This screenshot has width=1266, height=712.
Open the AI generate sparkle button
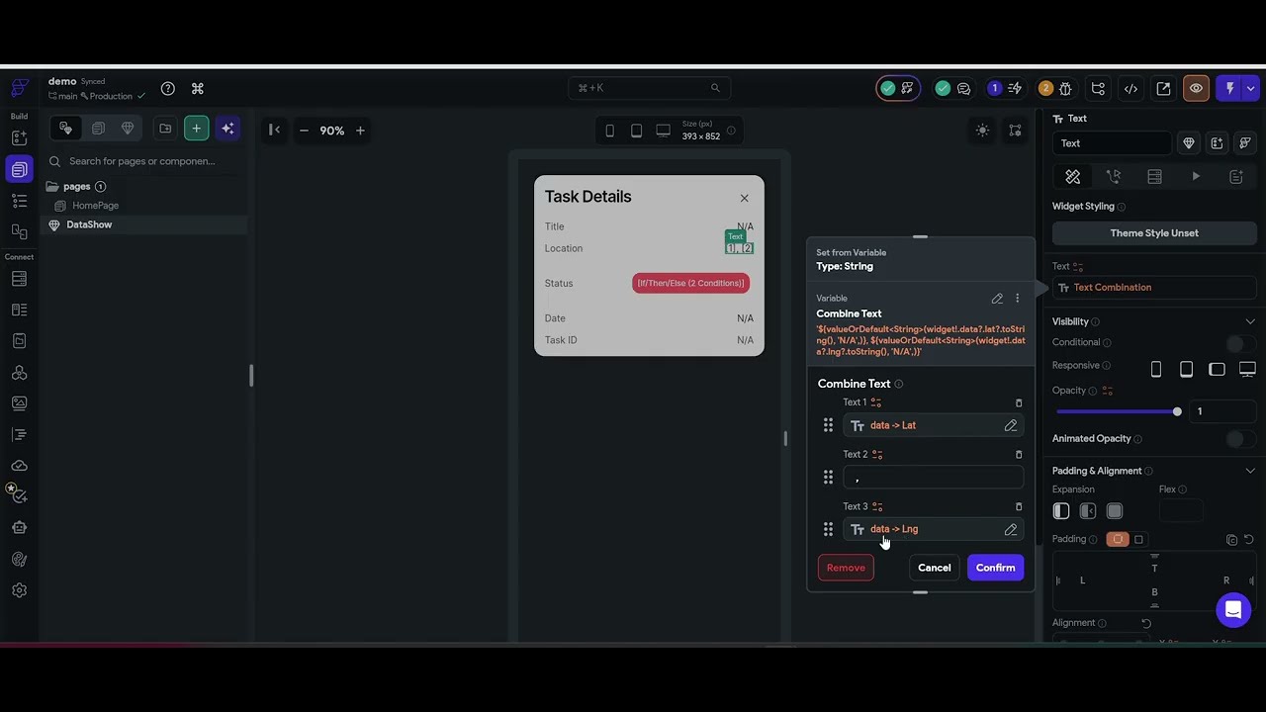pyautogui.click(x=227, y=130)
